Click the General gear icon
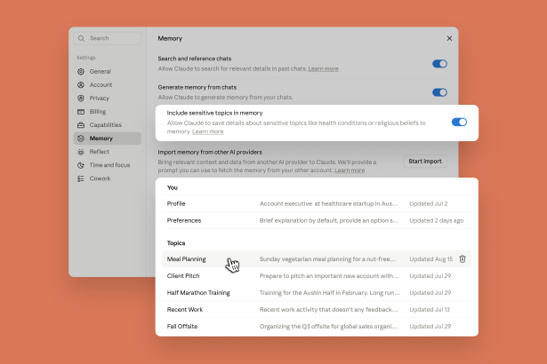547x364 pixels. (81, 71)
